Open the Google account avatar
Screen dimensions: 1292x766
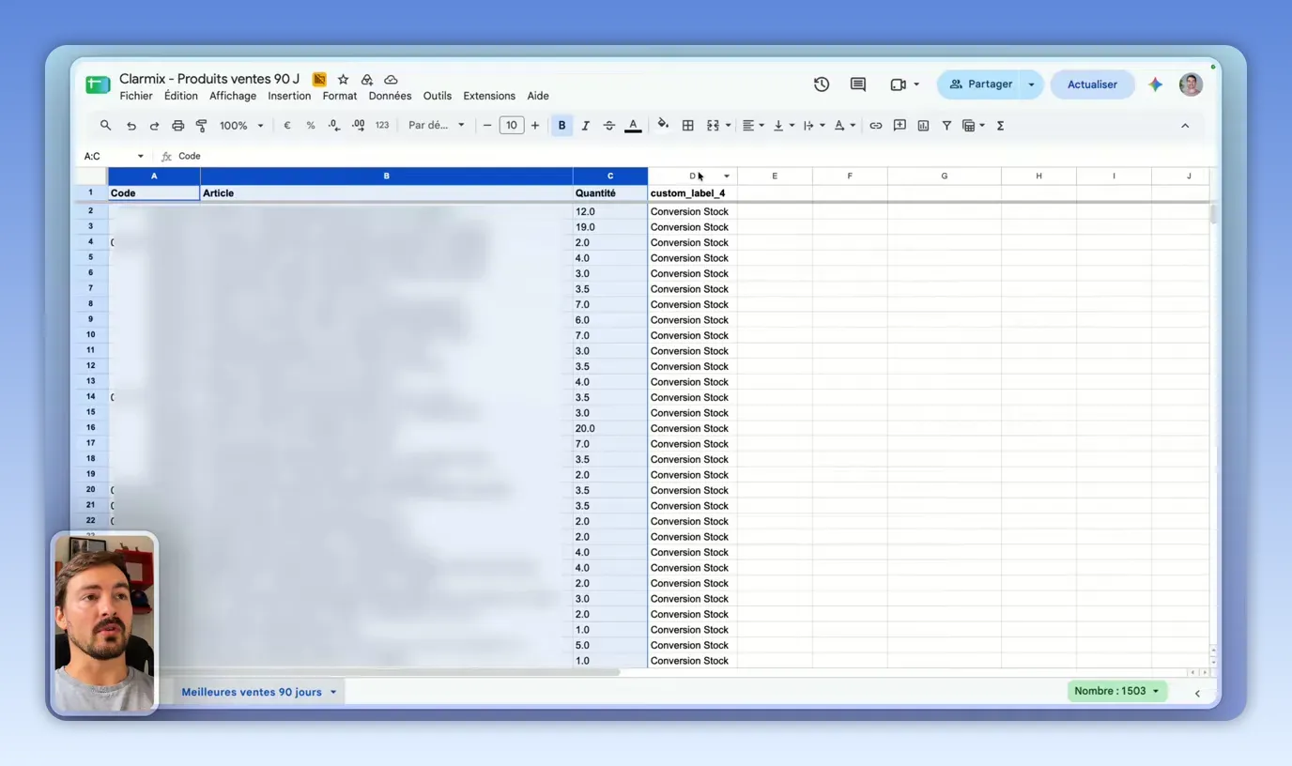(1191, 84)
